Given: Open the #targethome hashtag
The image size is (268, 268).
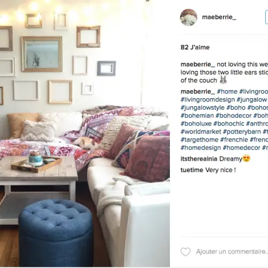Looking at the screenshot, I should click(199, 140).
